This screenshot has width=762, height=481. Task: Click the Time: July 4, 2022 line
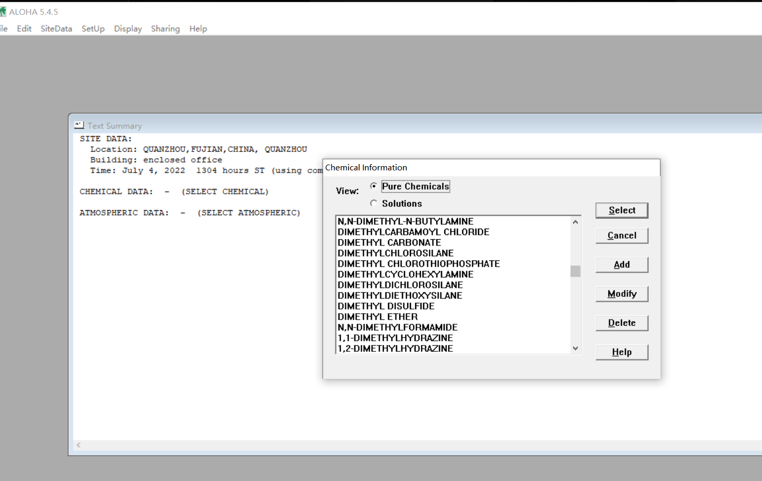(206, 170)
